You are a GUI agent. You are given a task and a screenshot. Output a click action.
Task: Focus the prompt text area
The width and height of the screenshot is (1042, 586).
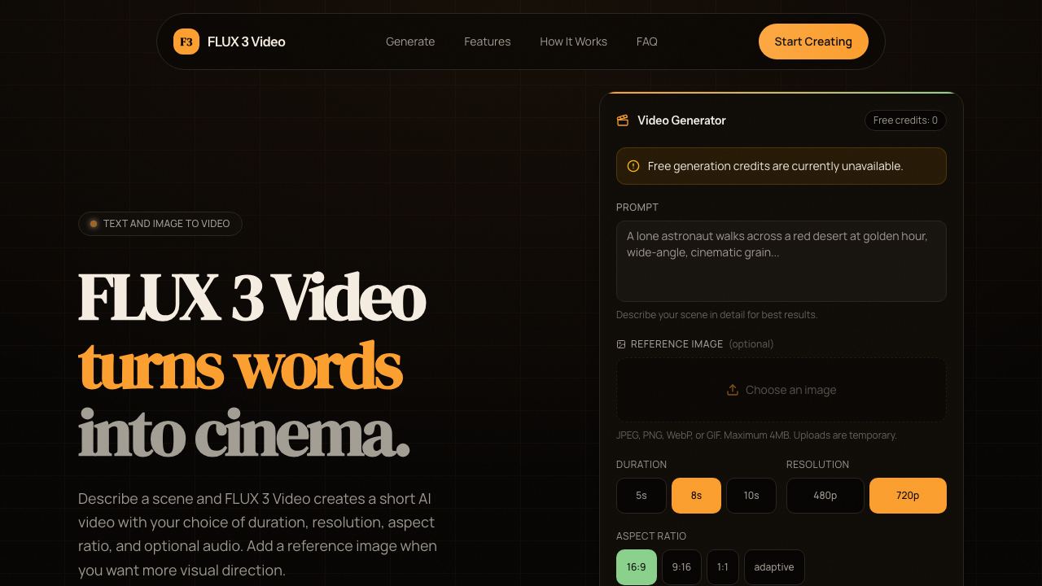[781, 261]
